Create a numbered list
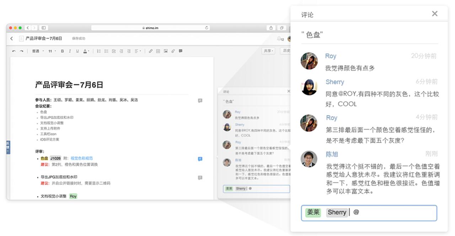This screenshot has width=455, height=236. pyautogui.click(x=99, y=51)
